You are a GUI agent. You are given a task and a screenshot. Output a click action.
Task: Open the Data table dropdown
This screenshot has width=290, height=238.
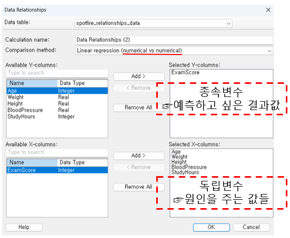tap(153, 23)
